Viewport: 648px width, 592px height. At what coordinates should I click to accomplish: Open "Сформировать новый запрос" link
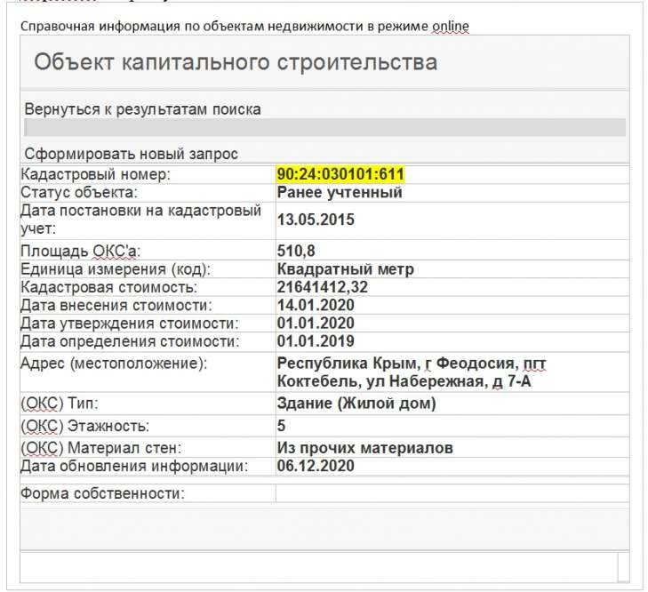click(131, 153)
